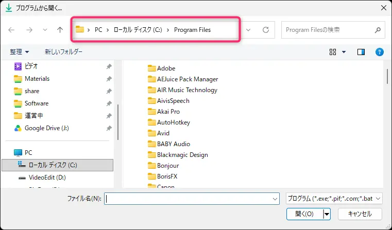The width and height of the screenshot is (392, 230).
Task: Click the search magnifier icon
Action: coord(378,30)
